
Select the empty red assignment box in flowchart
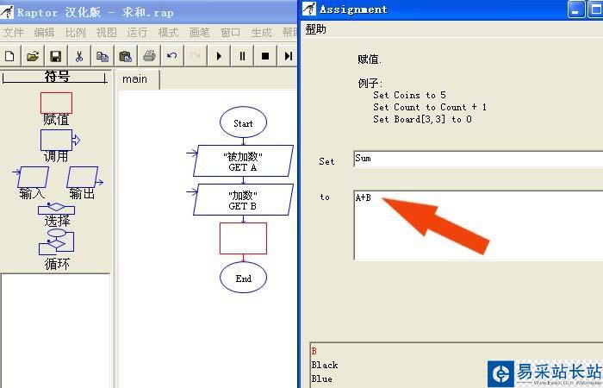pos(243,238)
